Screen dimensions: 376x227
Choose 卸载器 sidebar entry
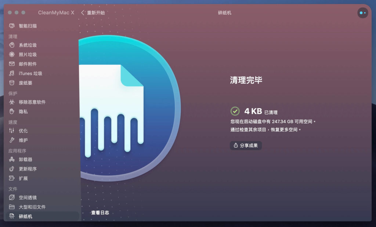point(25,159)
